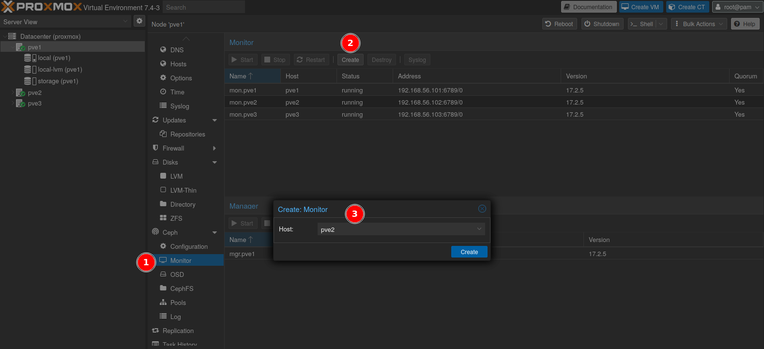764x349 pixels.
Task: Open the Host combo box in dialog
Action: click(401, 229)
